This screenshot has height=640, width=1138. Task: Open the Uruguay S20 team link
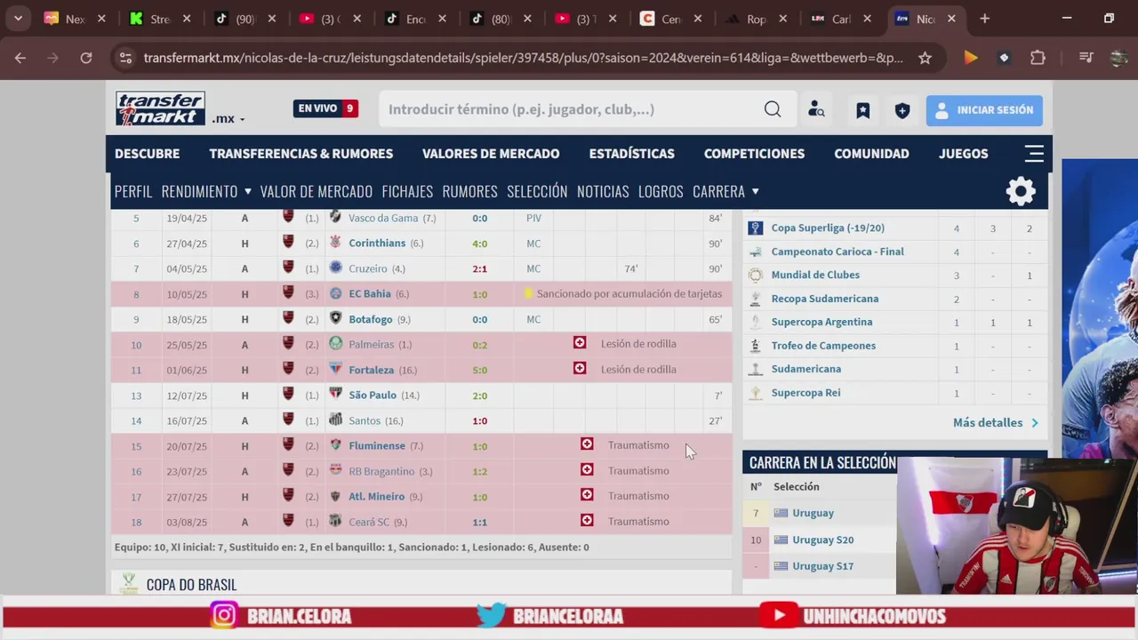822,540
